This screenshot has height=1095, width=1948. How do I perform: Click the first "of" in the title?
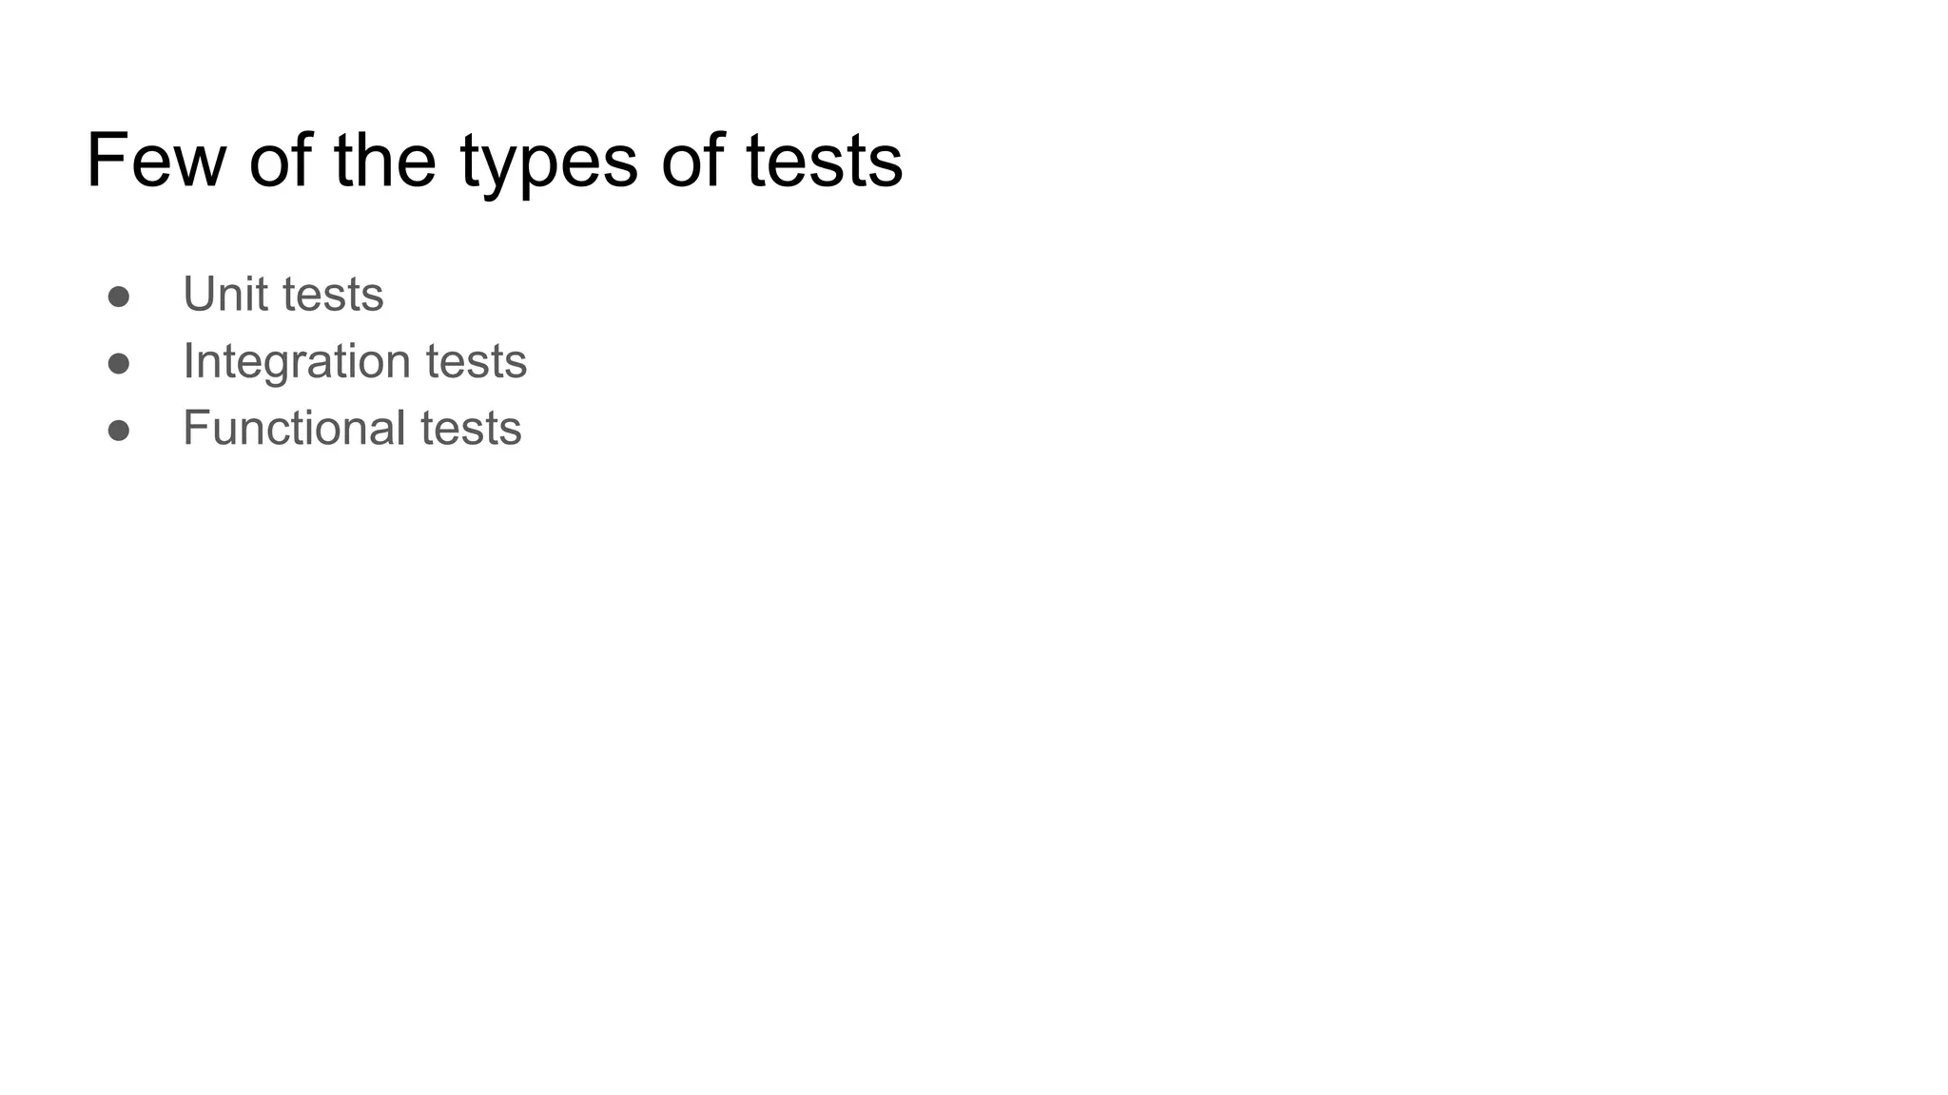point(280,161)
